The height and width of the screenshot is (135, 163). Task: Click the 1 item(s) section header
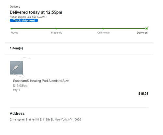[x=16, y=48]
